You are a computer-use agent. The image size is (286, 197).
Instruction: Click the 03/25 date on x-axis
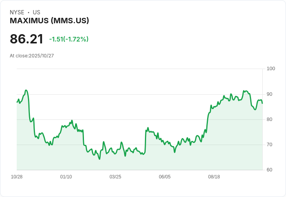pyautogui.click(x=115, y=177)
